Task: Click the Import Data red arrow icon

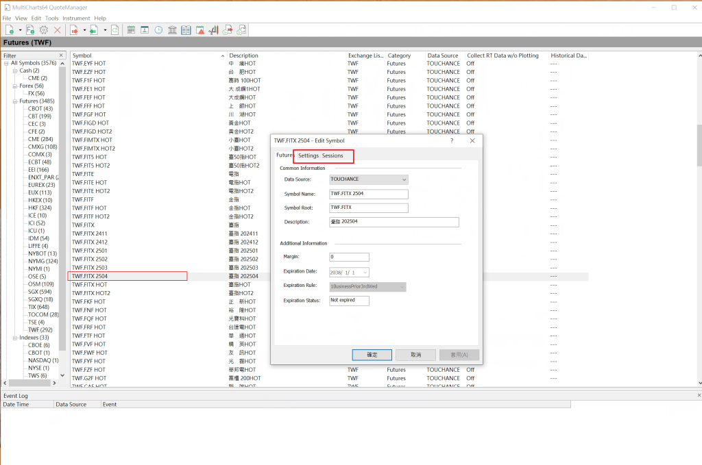Action: (73, 30)
